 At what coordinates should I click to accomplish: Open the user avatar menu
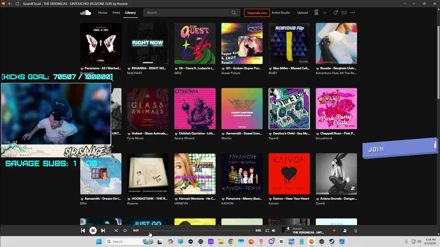(x=316, y=13)
